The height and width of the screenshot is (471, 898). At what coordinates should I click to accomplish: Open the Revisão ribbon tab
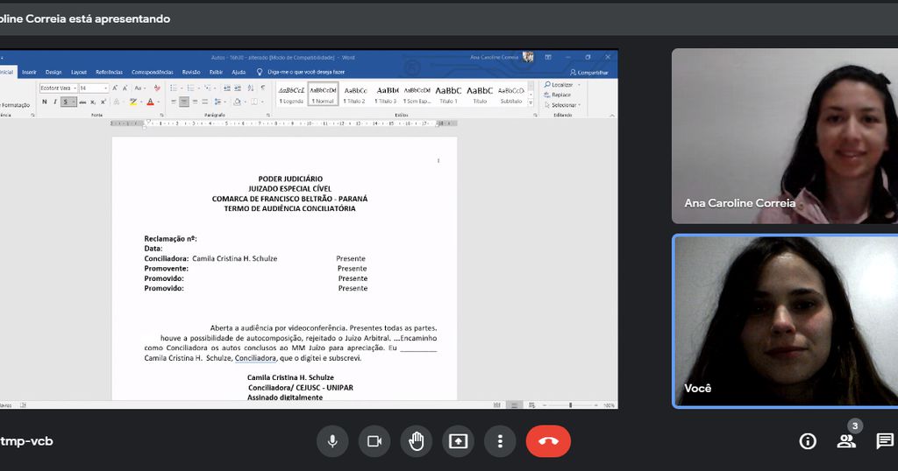pyautogui.click(x=190, y=72)
